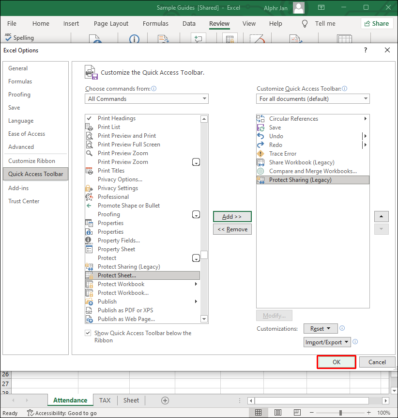Expand the Proofing group dropdown indicator
The height and width of the screenshot is (418, 398).
click(196, 215)
